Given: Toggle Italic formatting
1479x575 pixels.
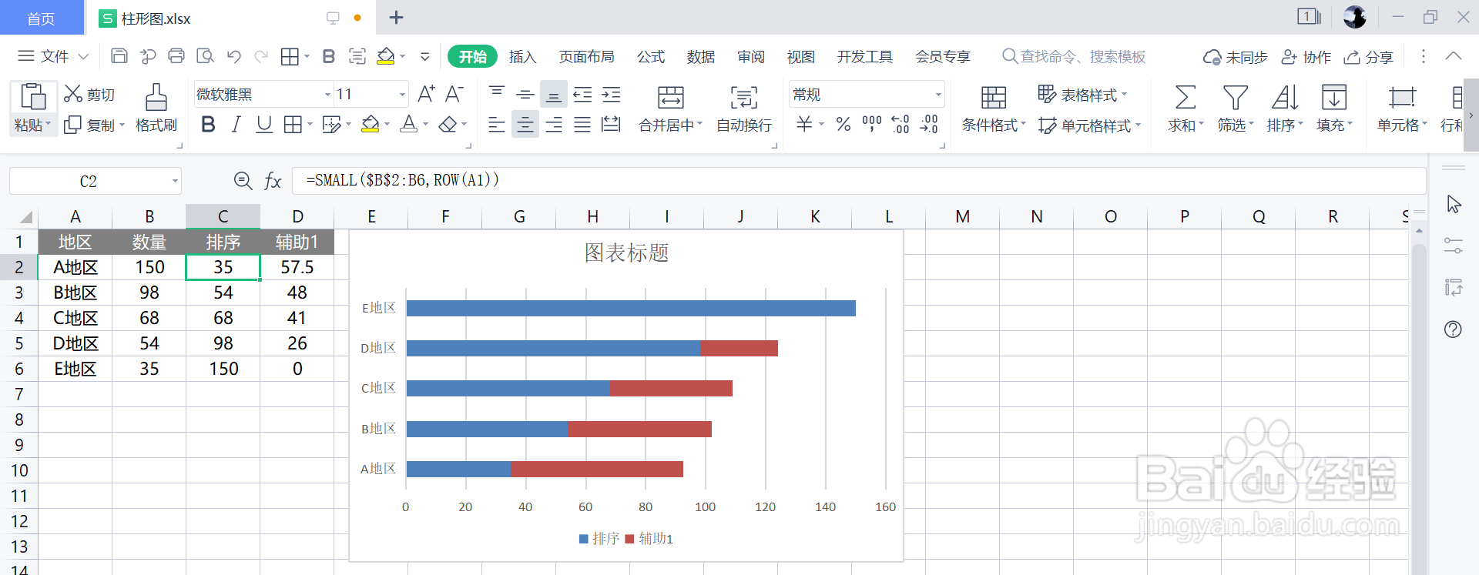Looking at the screenshot, I should [x=236, y=125].
